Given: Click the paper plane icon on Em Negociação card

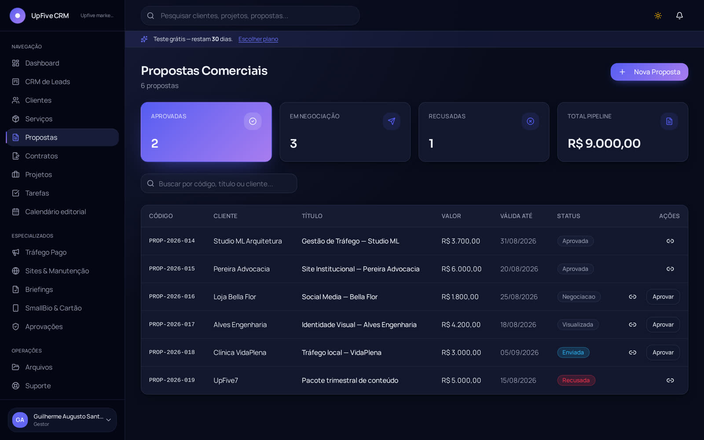Looking at the screenshot, I should pos(392,121).
